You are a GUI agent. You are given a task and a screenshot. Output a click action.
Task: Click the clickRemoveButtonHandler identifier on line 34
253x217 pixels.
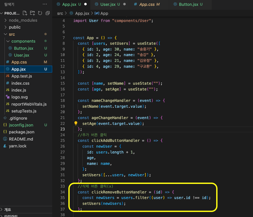click(119, 192)
